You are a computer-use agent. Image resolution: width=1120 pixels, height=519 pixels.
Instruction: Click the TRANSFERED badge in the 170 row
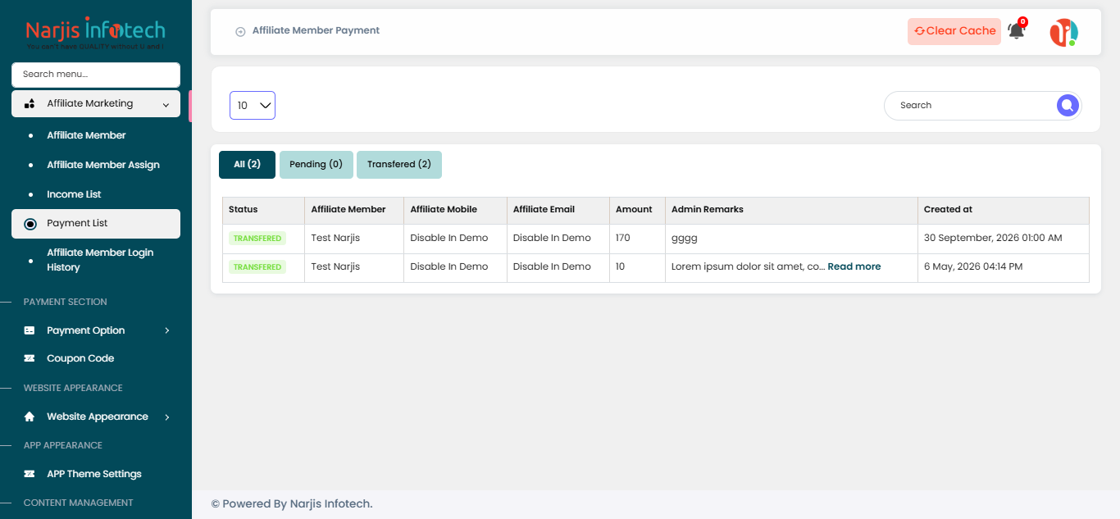click(257, 239)
